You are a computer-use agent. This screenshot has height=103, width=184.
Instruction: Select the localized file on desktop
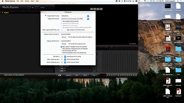[x=178, y=17]
